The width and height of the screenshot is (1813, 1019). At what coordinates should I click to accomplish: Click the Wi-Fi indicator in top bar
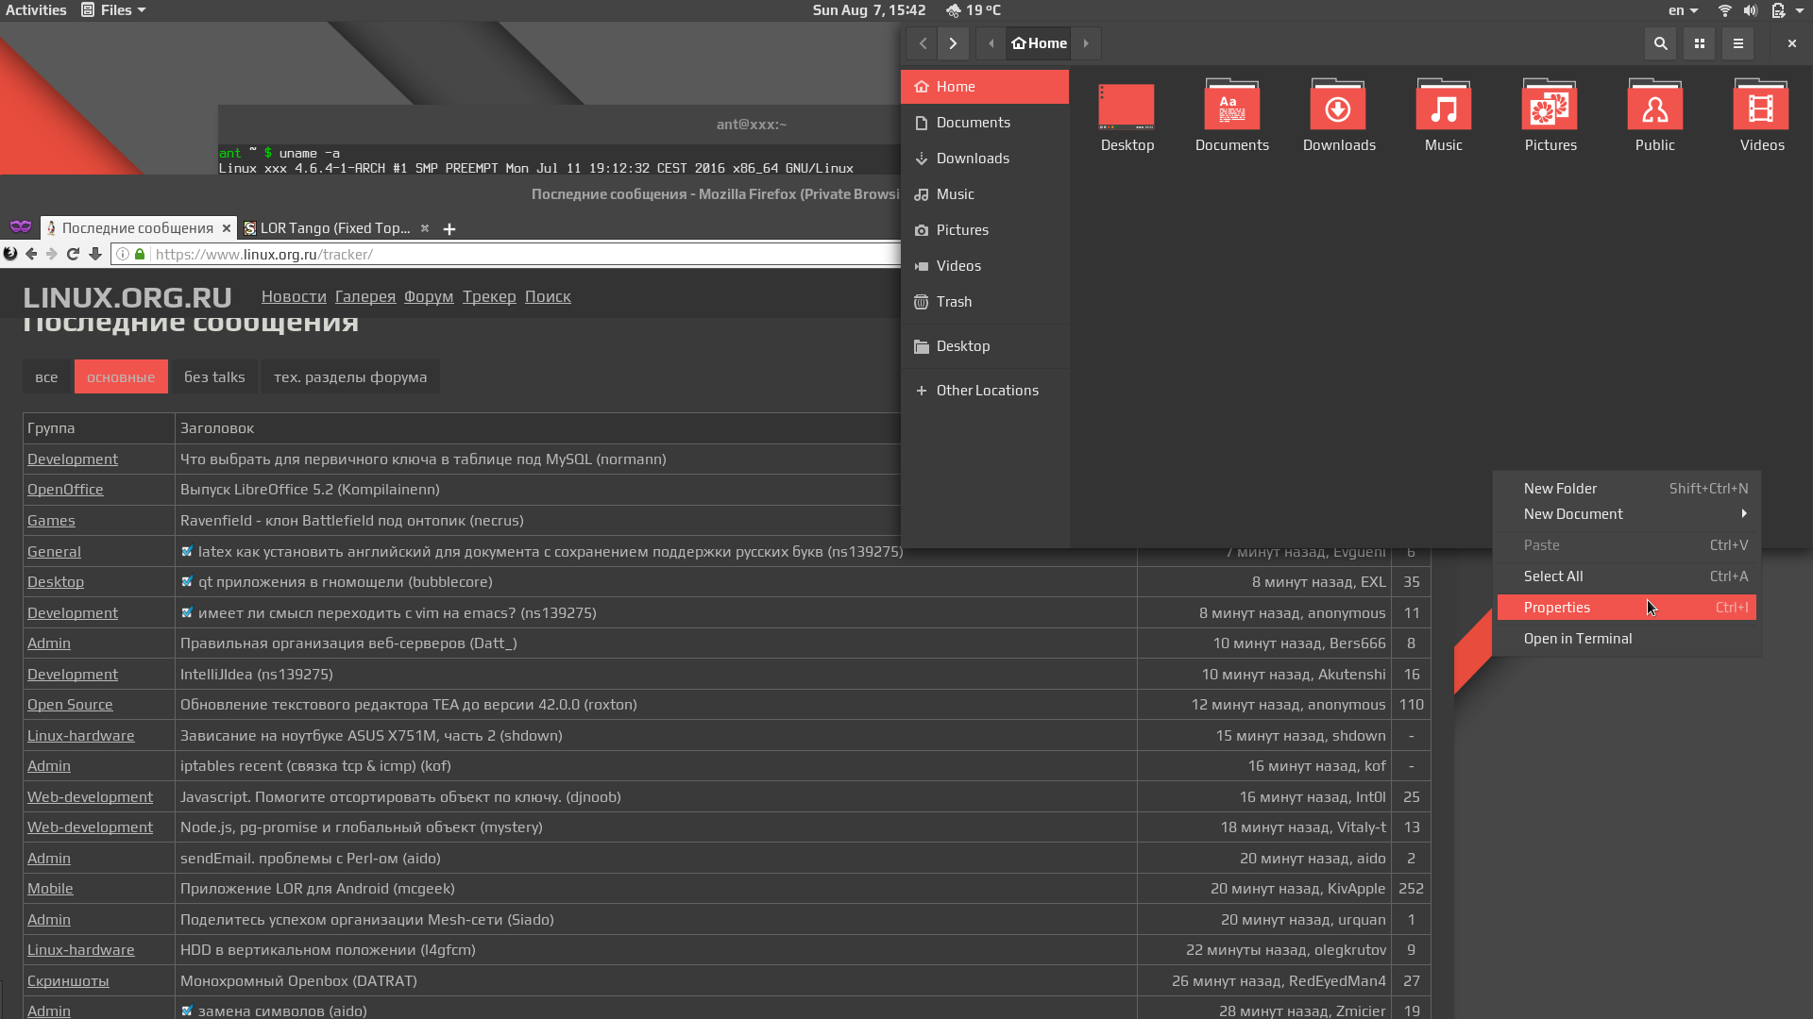(1724, 10)
